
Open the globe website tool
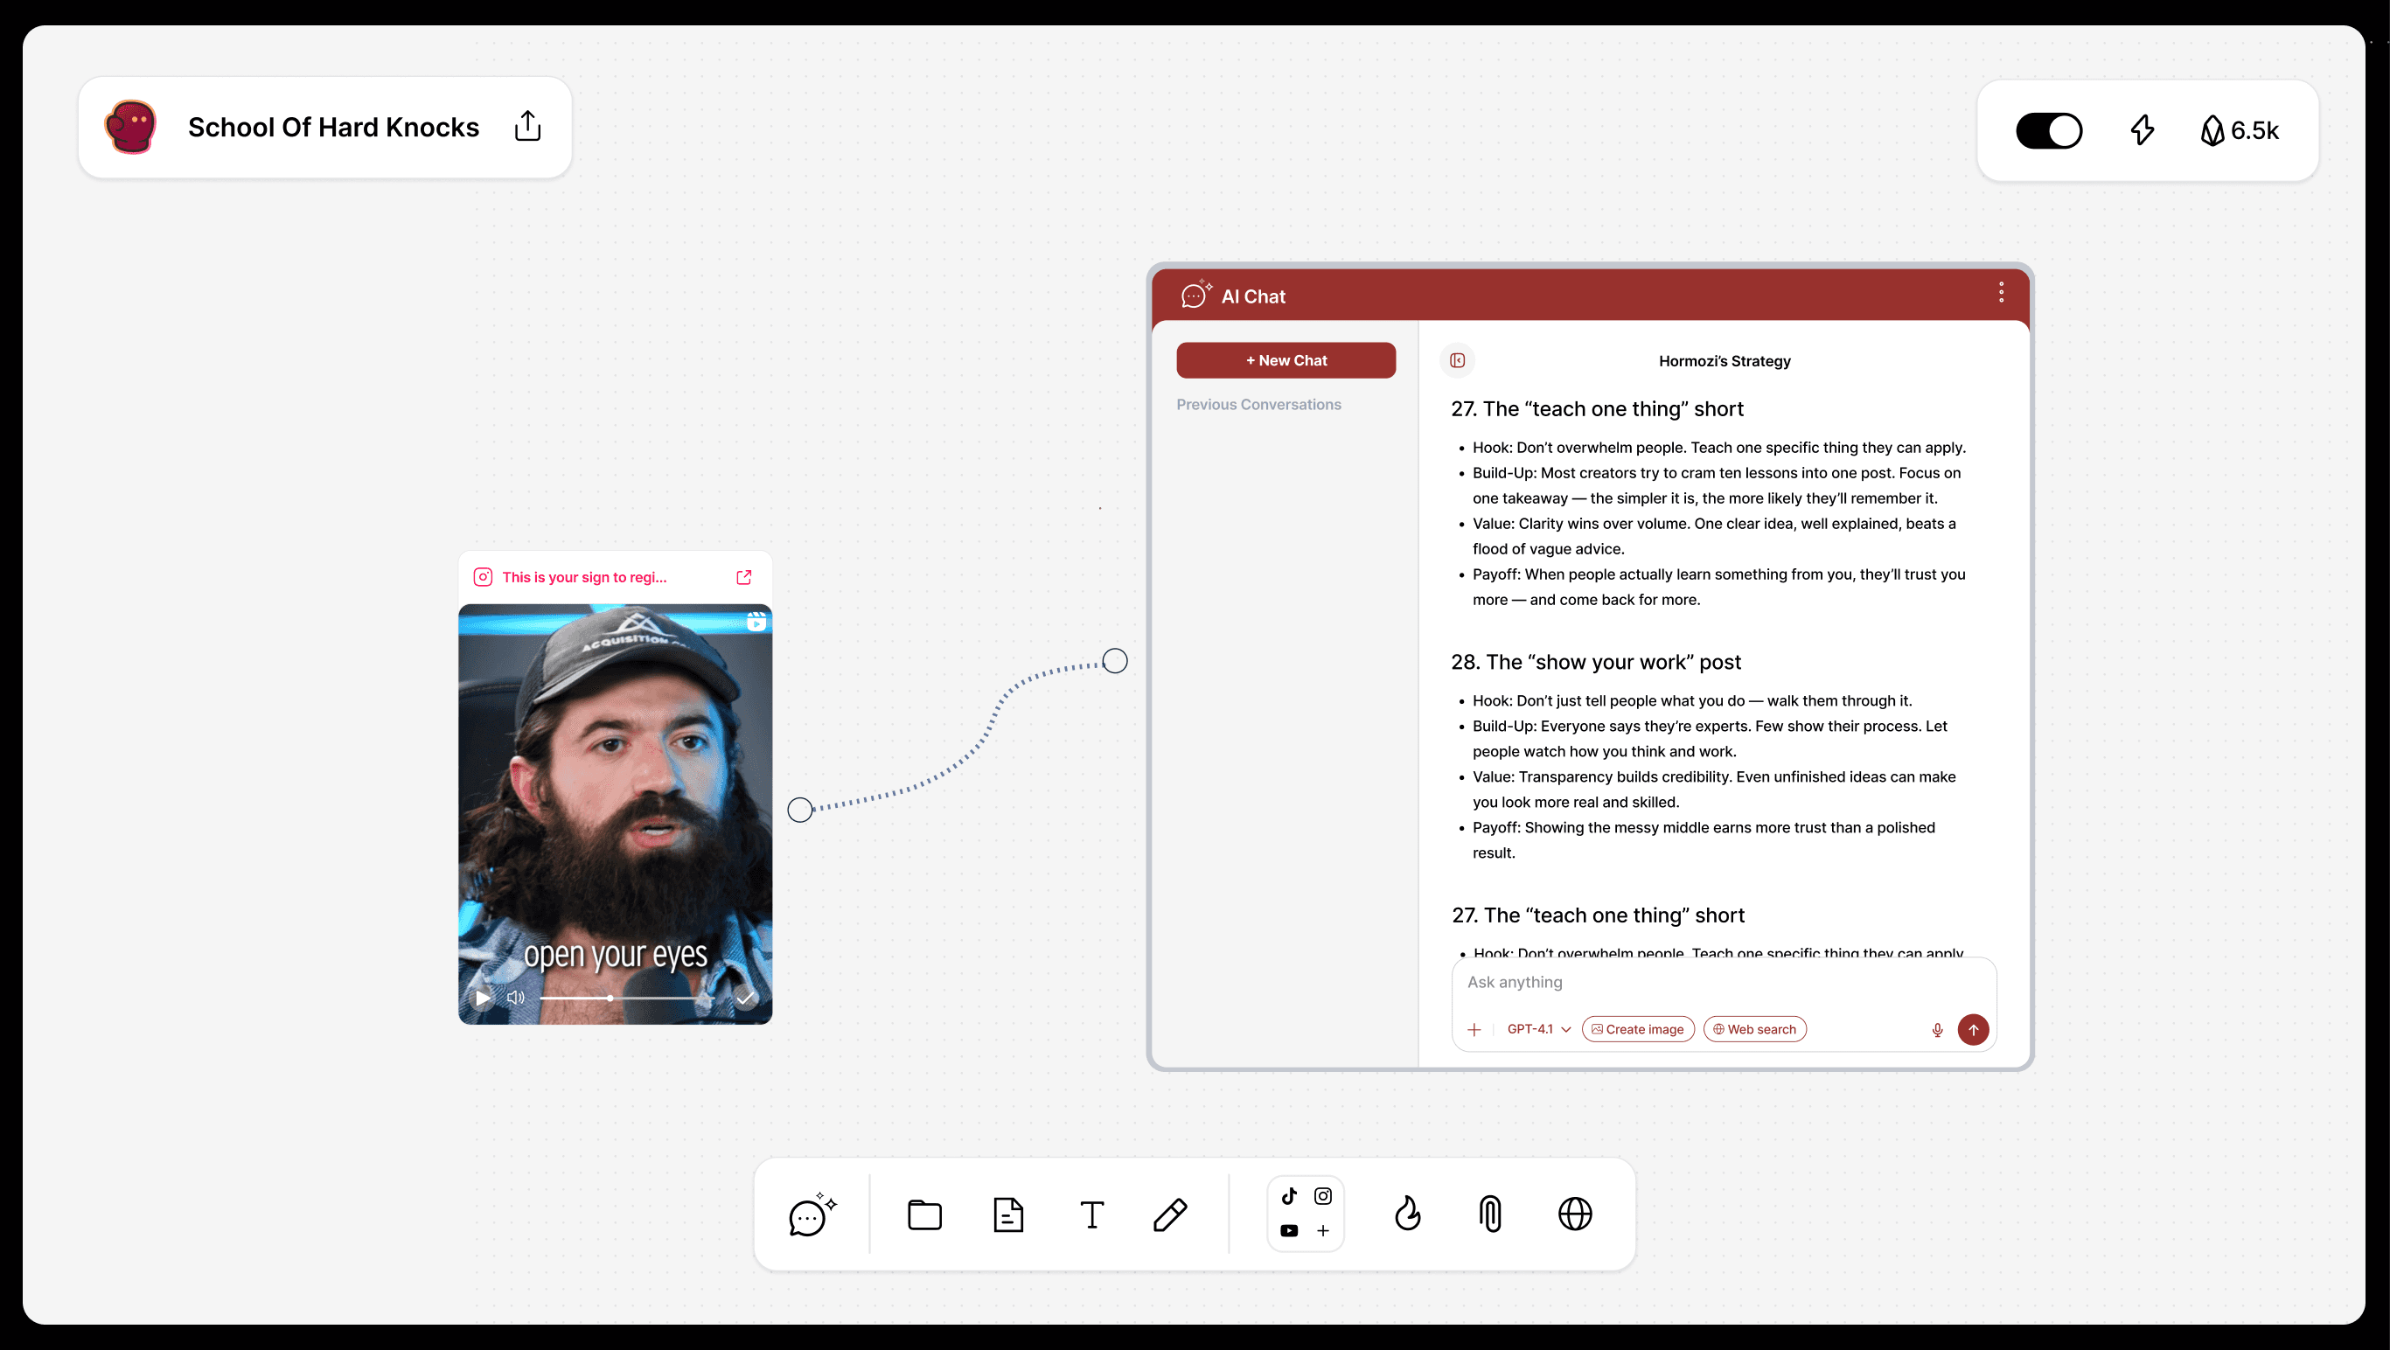click(1574, 1214)
